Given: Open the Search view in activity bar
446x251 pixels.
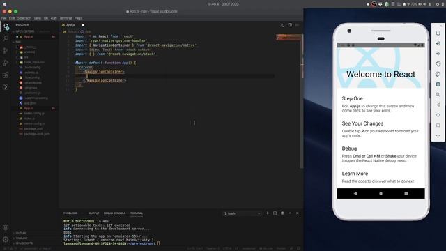Looking at the screenshot, I should (x=6, y=39).
